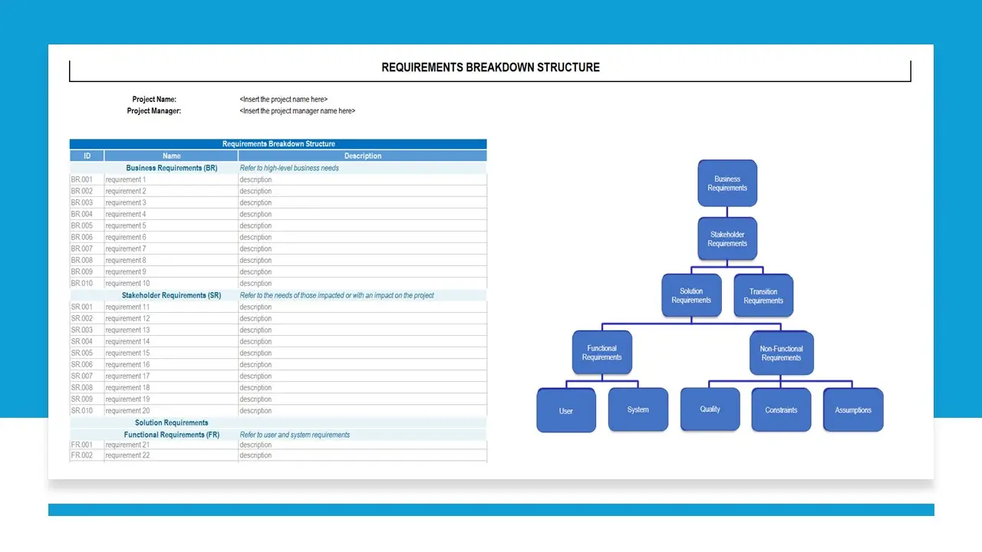The width and height of the screenshot is (982, 552).
Task: Click the ID column header
Action: pyautogui.click(x=87, y=156)
